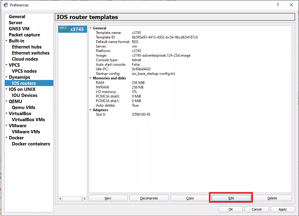Click the Template ID value
The image size is (299, 216).
[x=165, y=37]
